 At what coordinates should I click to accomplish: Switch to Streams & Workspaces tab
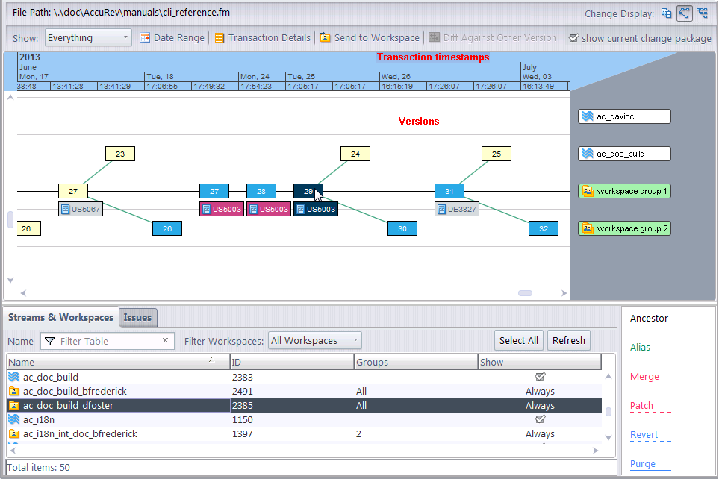(x=61, y=318)
